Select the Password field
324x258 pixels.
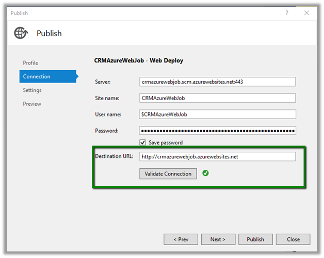pyautogui.click(x=217, y=131)
